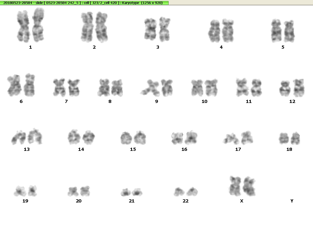Click the label '10' under chromosomes

[x=204, y=101]
